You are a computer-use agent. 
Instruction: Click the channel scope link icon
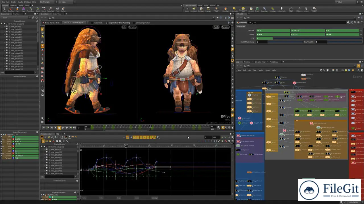click(33, 18)
